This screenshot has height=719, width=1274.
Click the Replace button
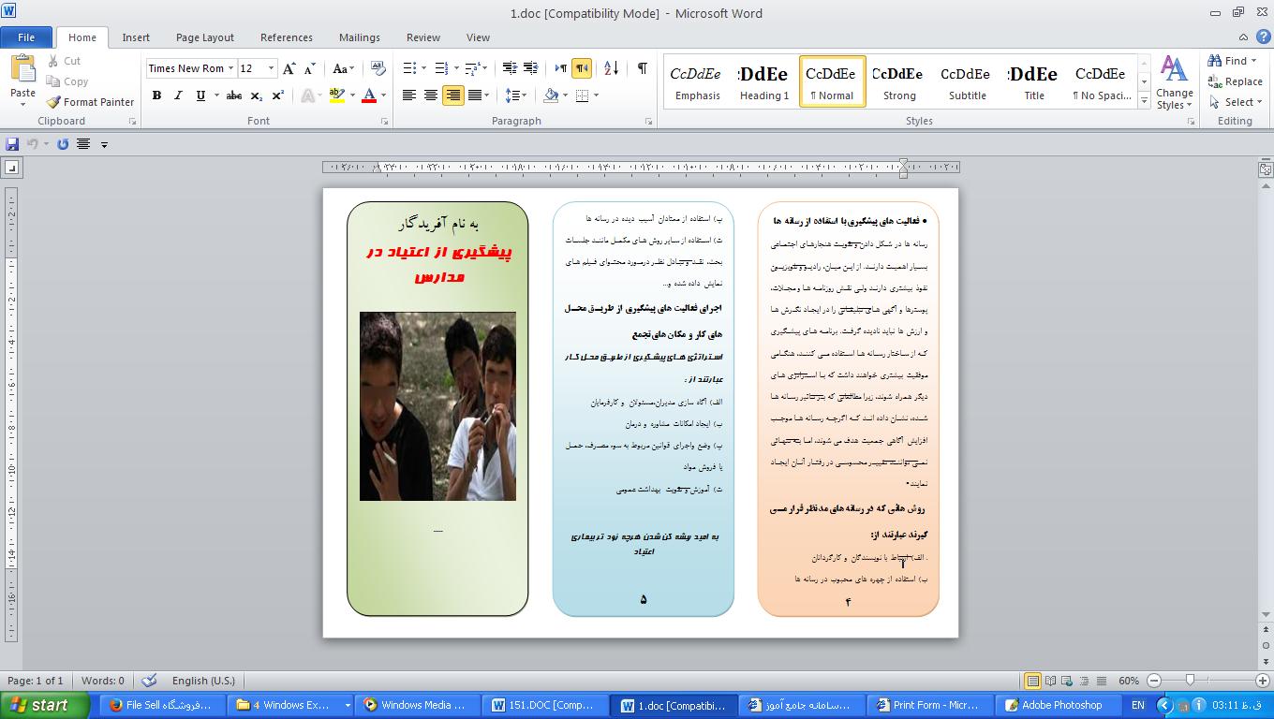(x=1236, y=81)
